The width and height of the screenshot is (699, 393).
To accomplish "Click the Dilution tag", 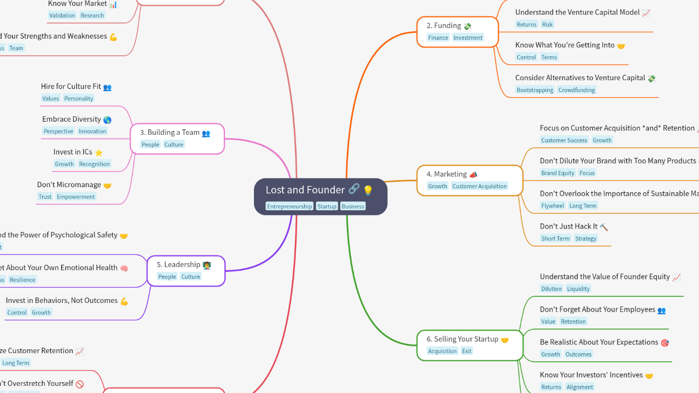I will tap(552, 289).
